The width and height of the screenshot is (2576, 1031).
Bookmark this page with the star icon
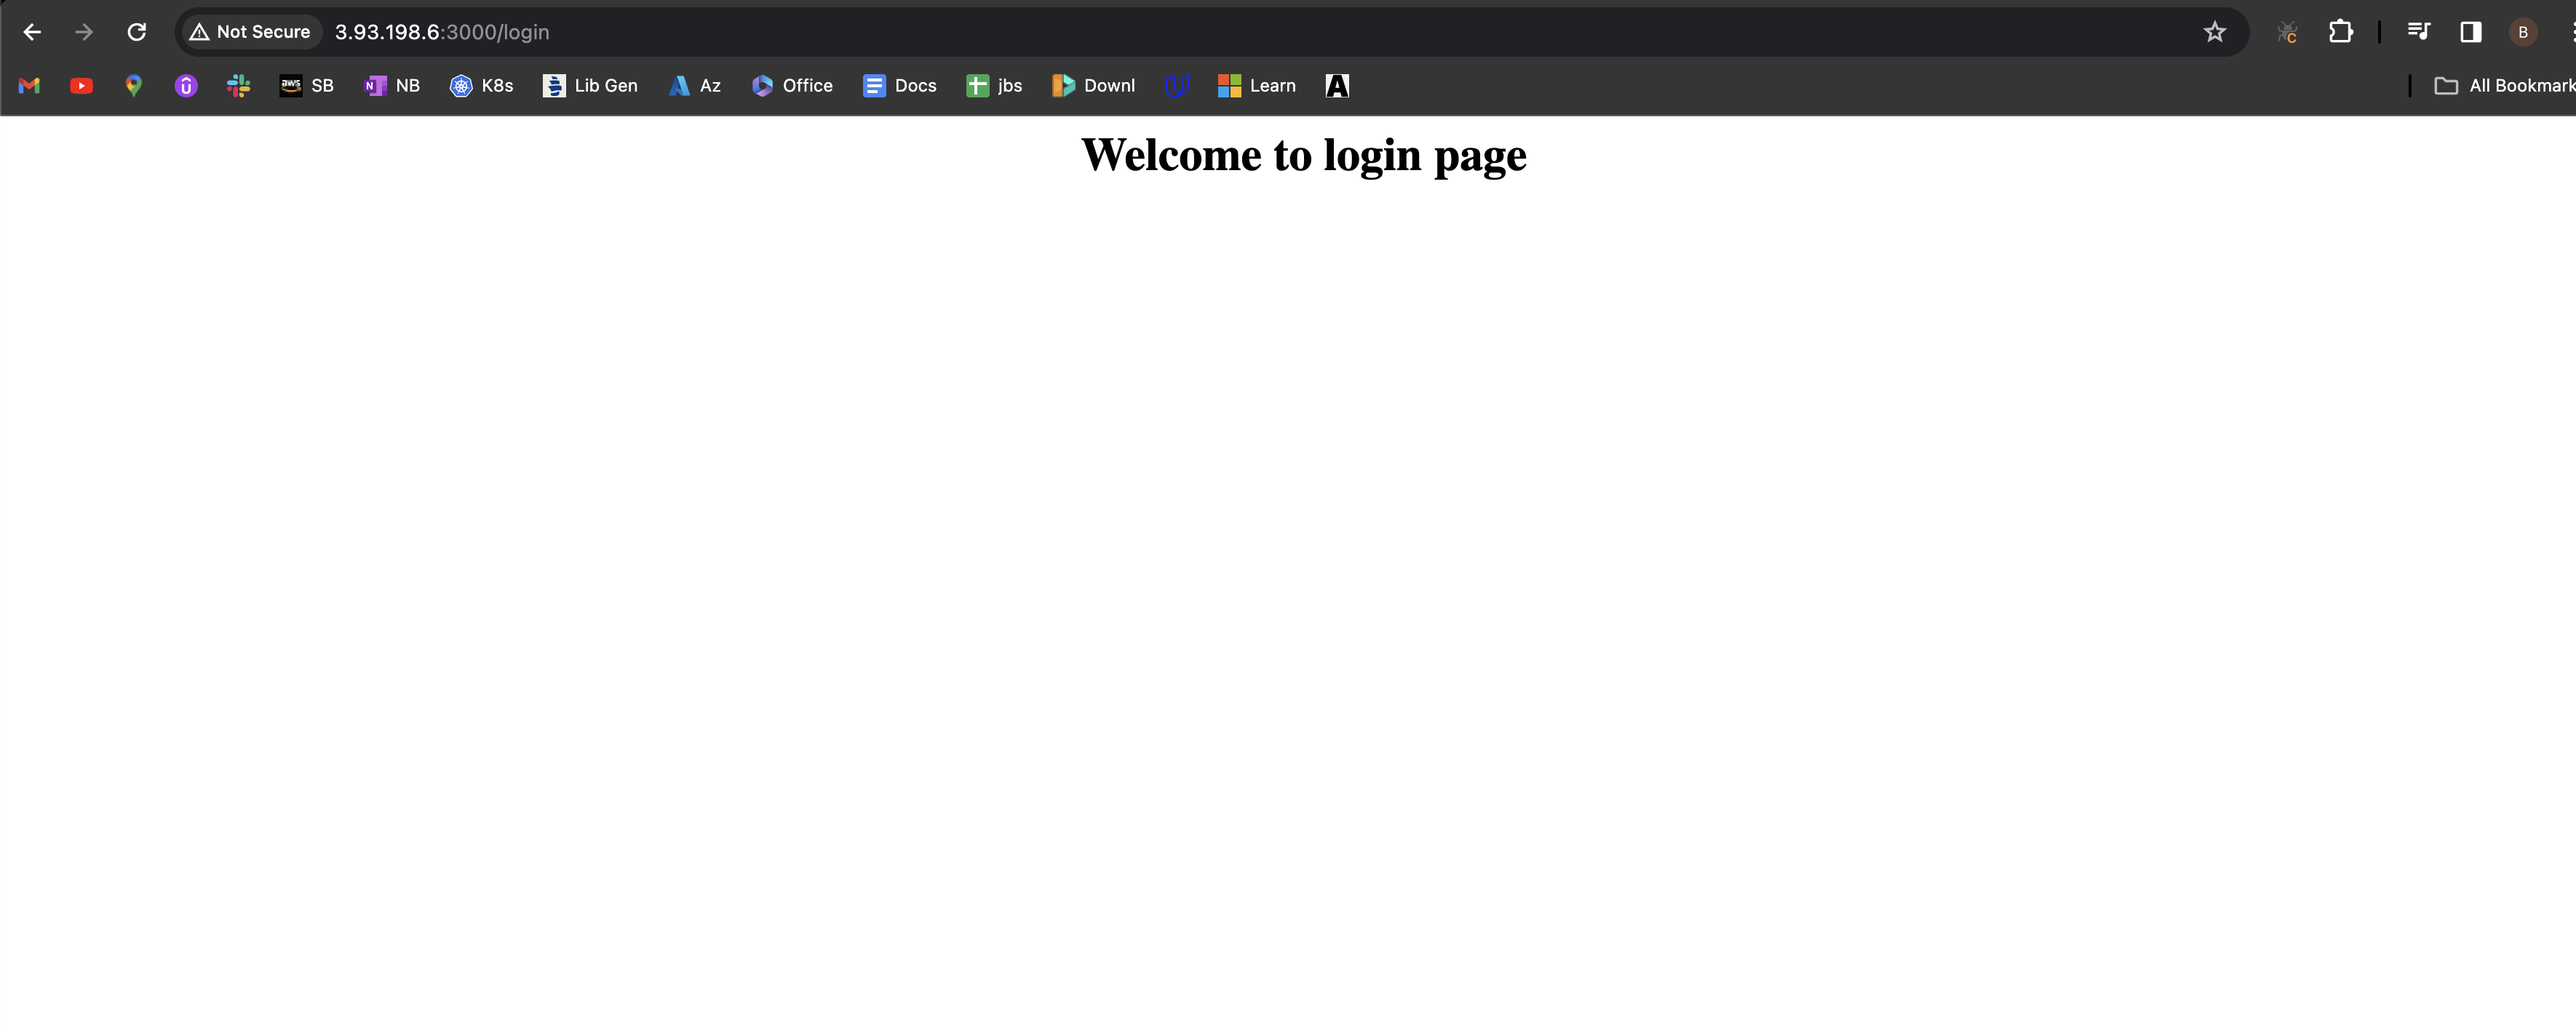2214,32
